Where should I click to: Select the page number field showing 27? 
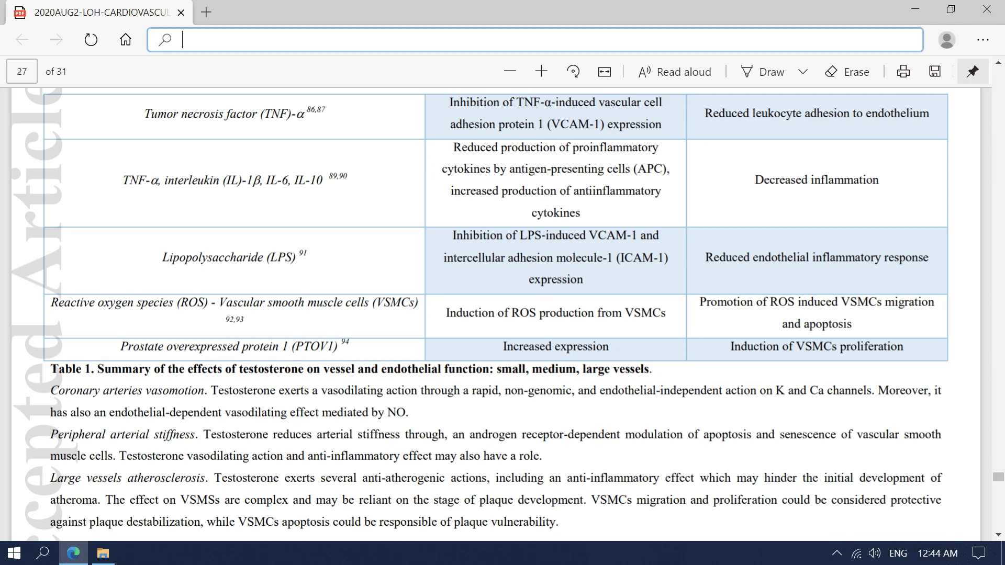pos(22,71)
